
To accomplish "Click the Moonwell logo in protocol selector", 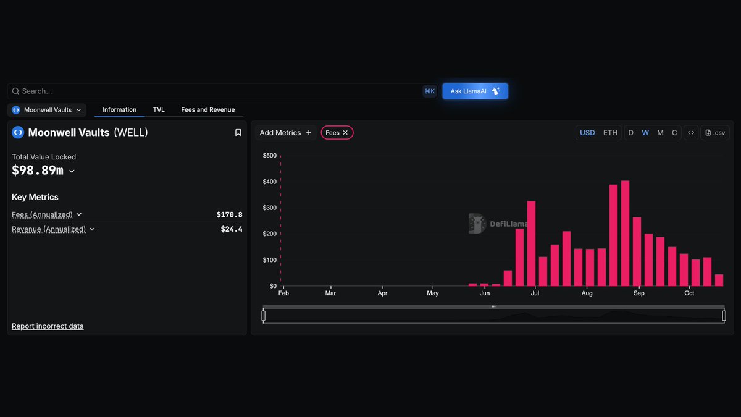I will point(16,110).
